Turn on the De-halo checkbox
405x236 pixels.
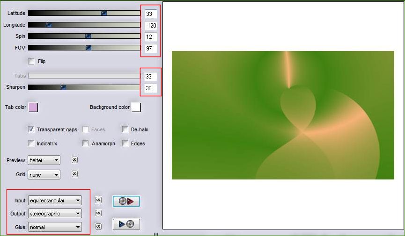coord(125,129)
